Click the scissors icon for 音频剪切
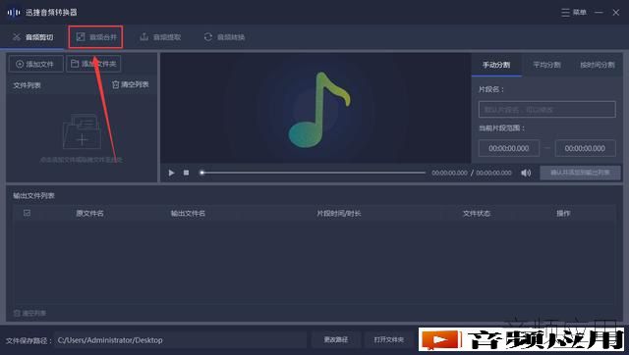Screen dimensions: 629x355 tap(17, 37)
